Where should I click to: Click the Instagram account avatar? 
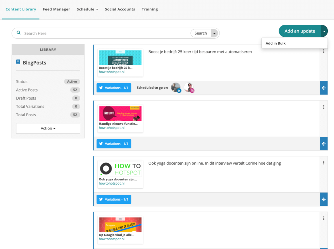click(x=189, y=88)
